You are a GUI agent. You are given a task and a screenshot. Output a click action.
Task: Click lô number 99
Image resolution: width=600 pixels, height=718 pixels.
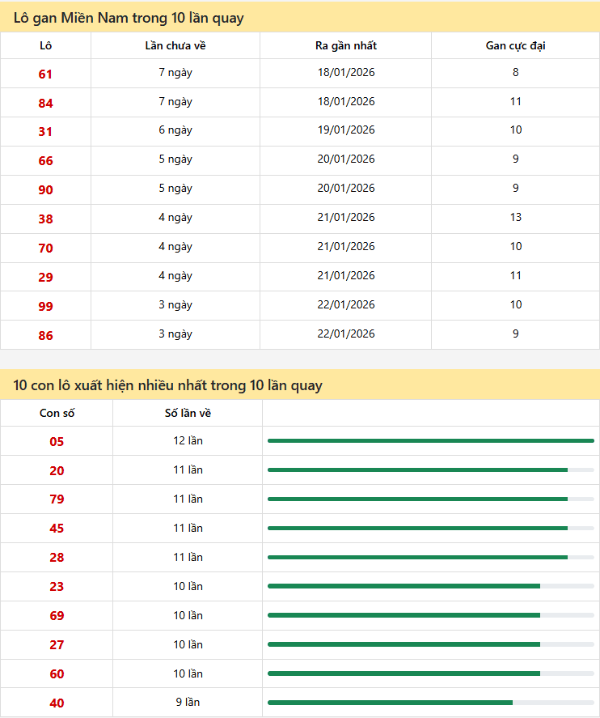coord(45,306)
